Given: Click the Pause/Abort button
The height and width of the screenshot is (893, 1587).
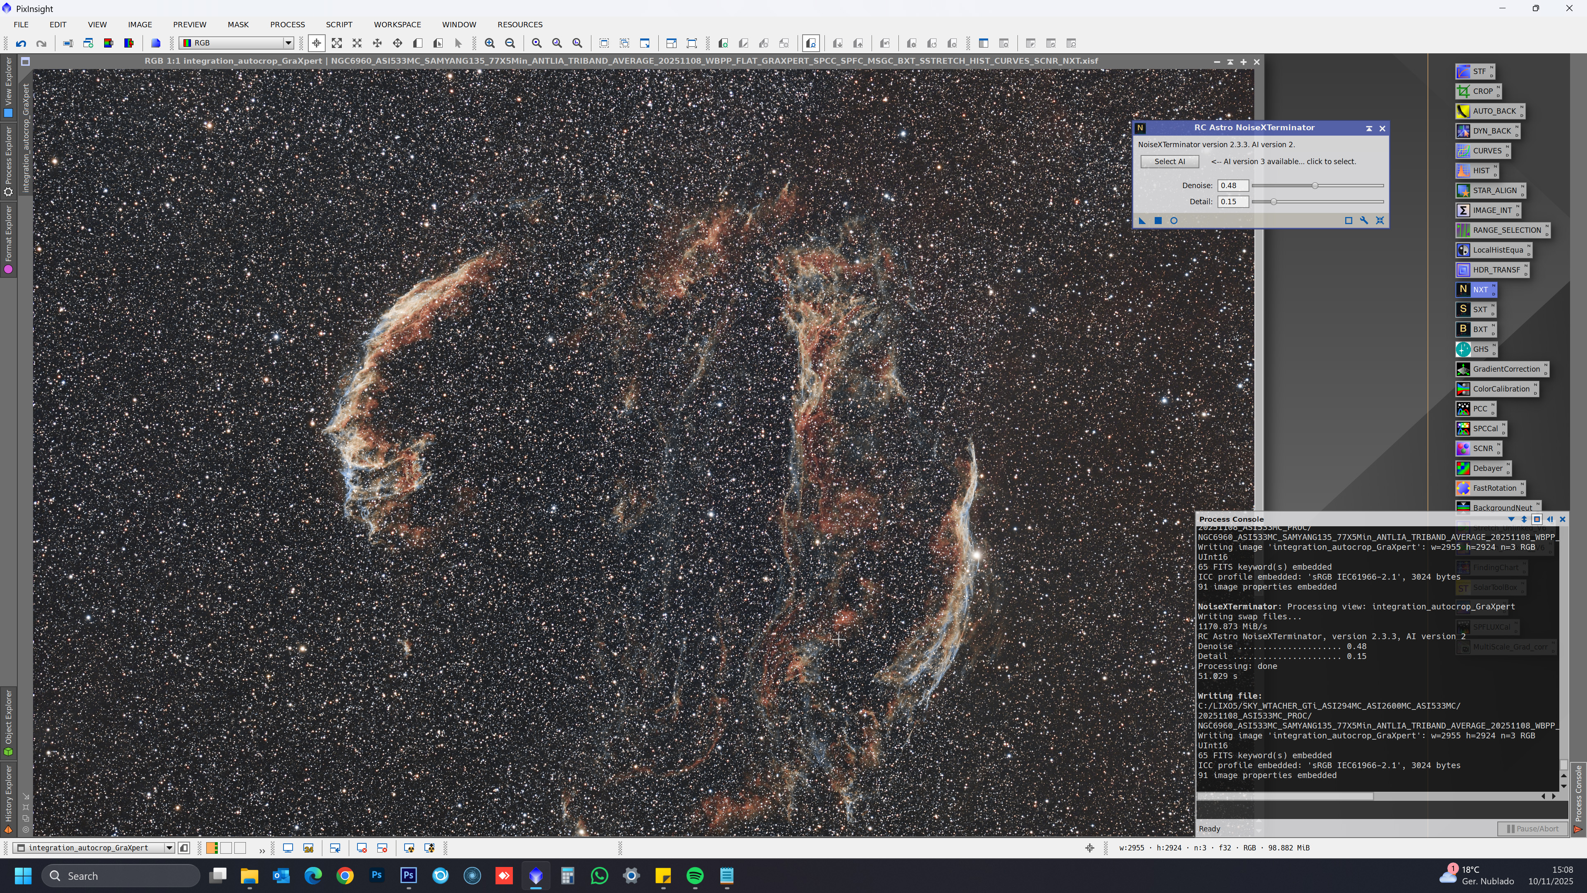Looking at the screenshot, I should pyautogui.click(x=1532, y=829).
